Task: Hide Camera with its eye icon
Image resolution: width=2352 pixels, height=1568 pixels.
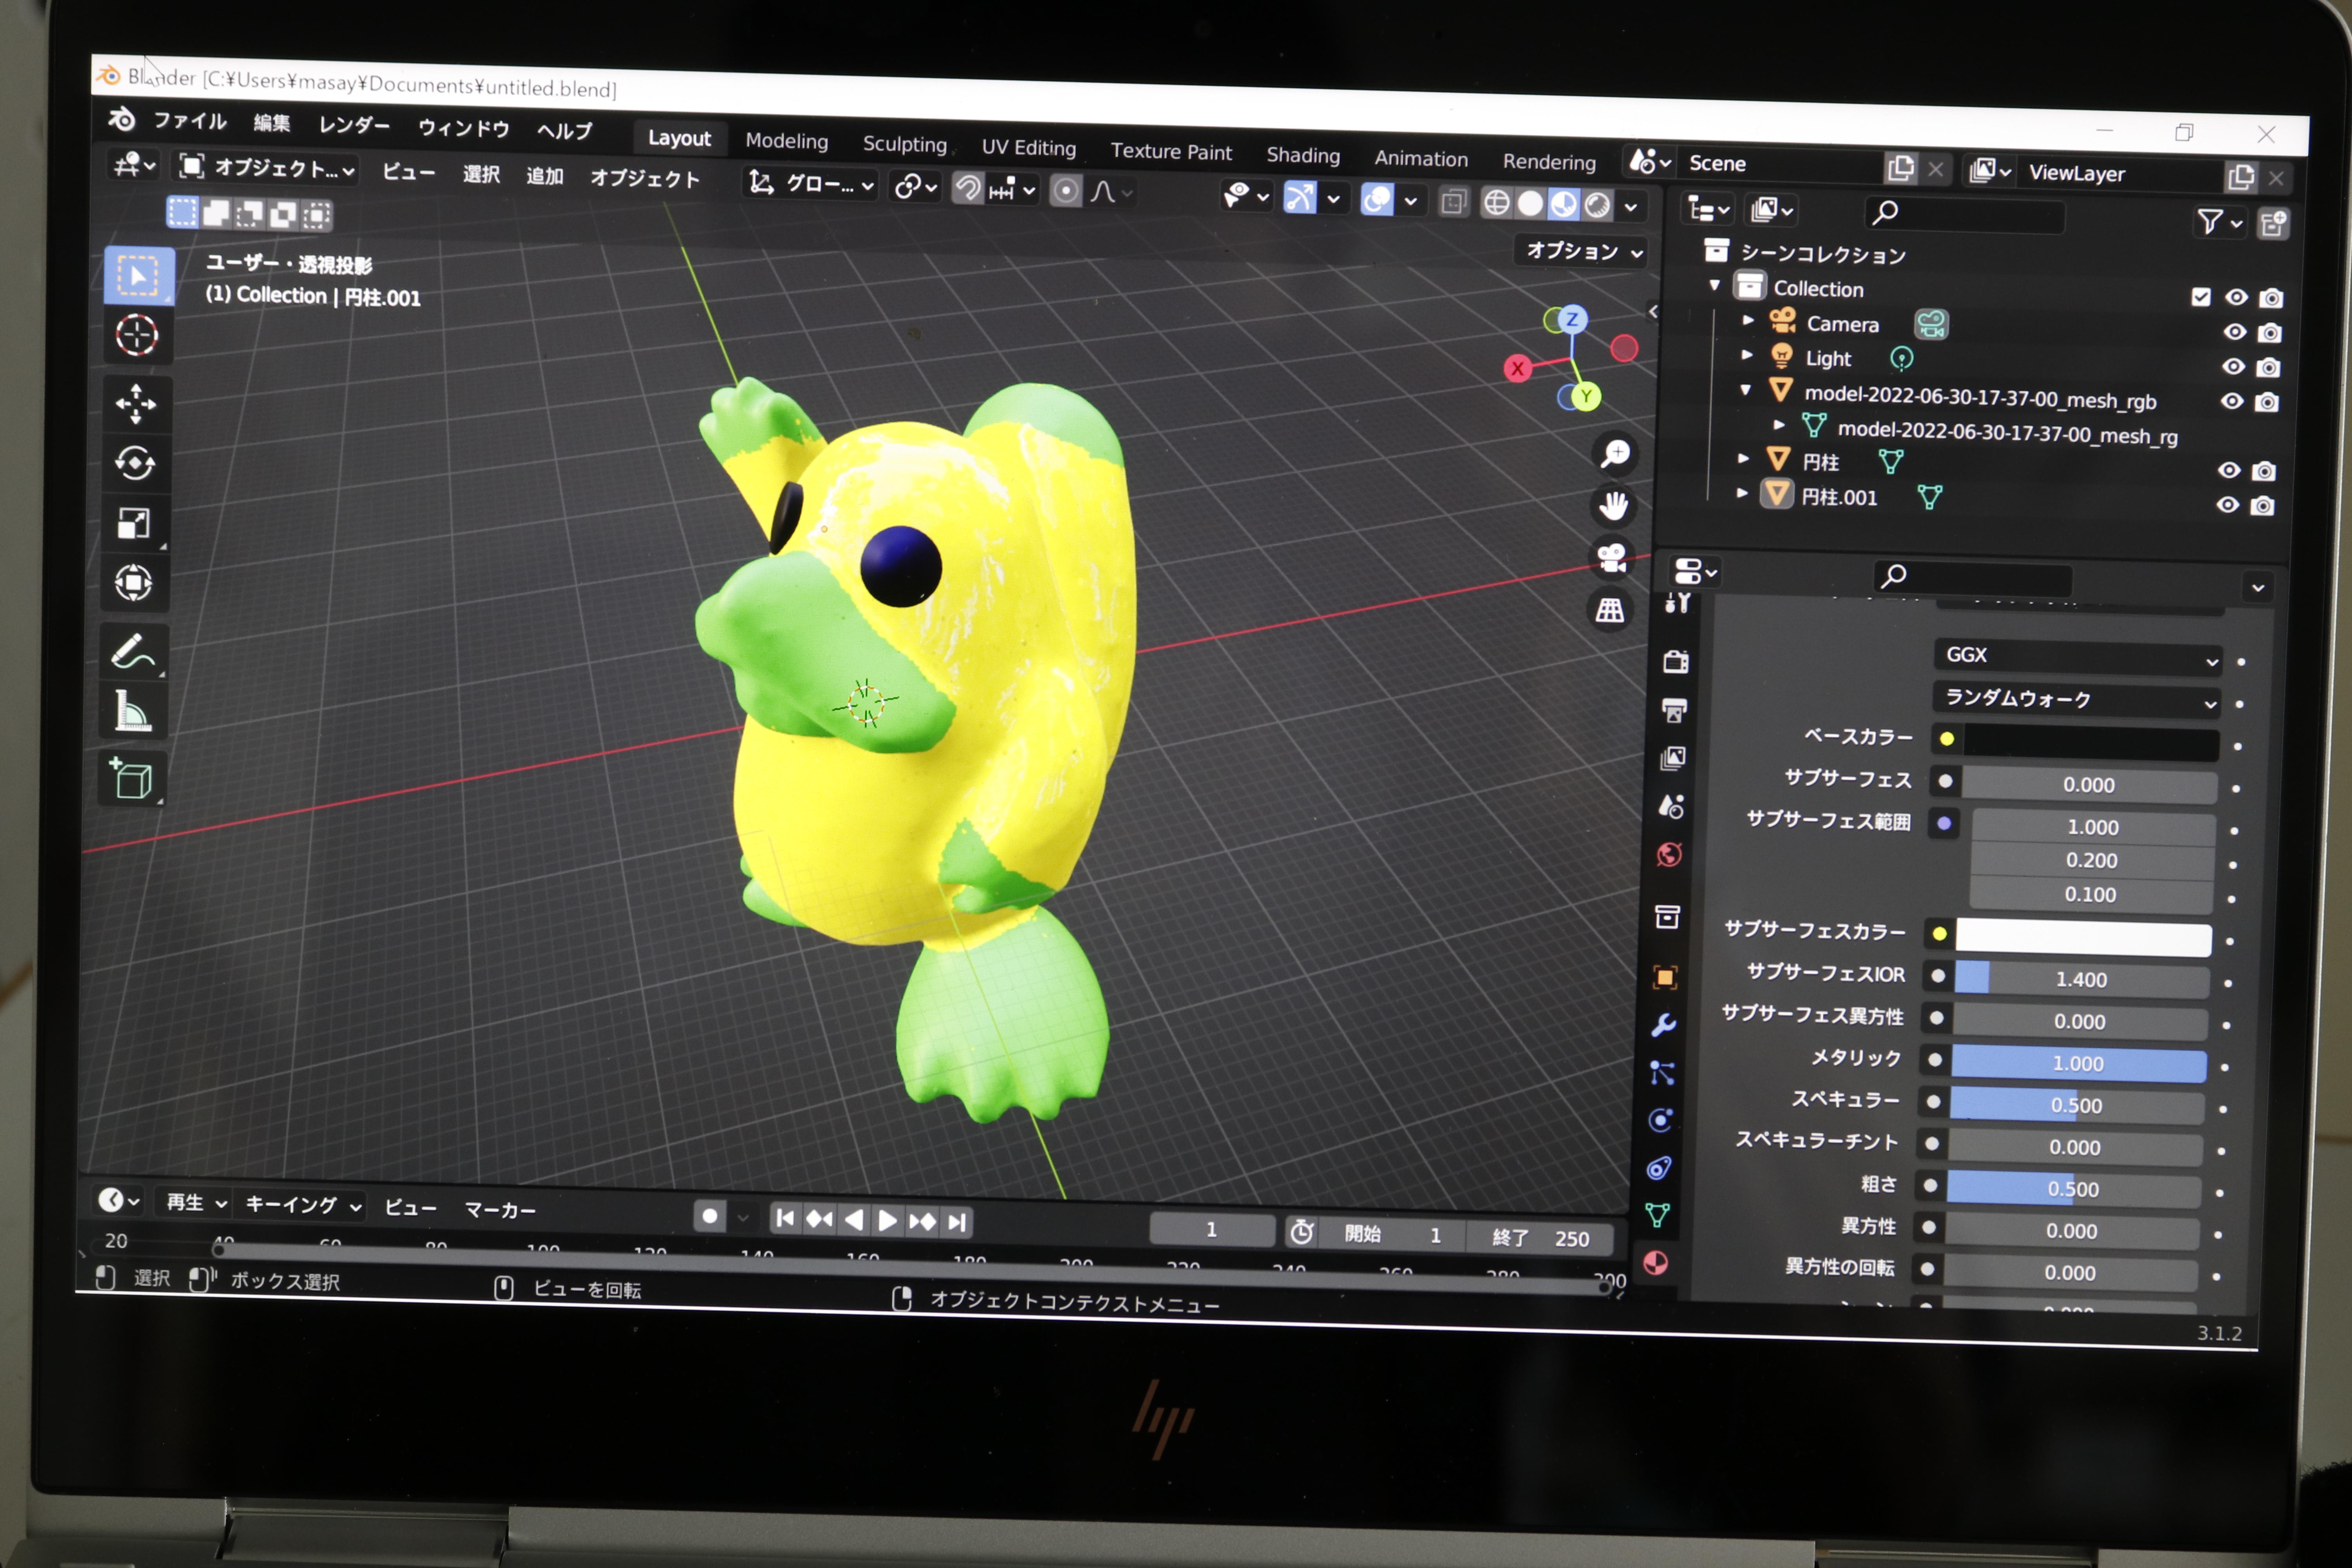Action: pos(2235,333)
